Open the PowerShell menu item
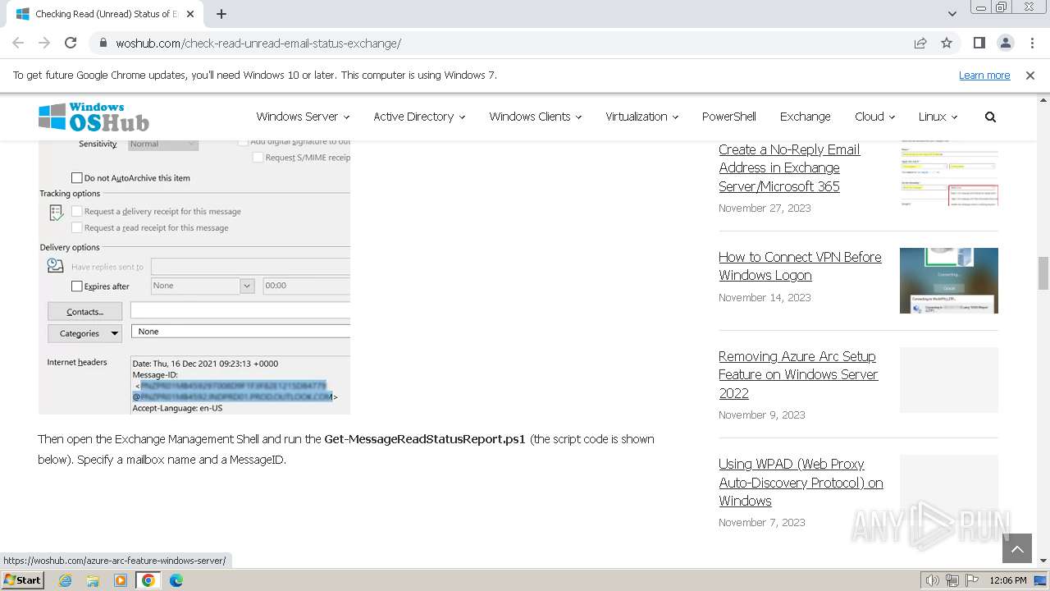The height and width of the screenshot is (591, 1050). (x=728, y=117)
